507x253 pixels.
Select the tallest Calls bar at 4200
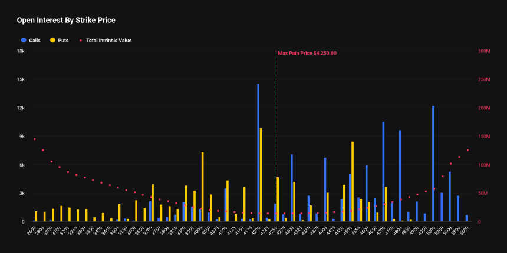[258, 153]
